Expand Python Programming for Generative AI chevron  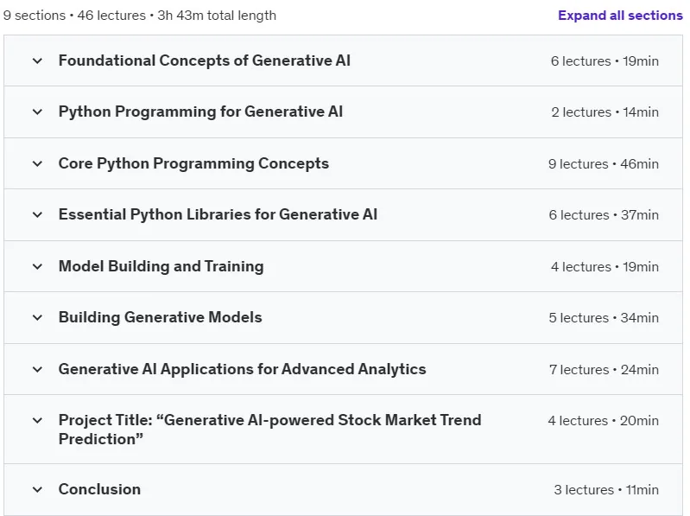point(37,111)
